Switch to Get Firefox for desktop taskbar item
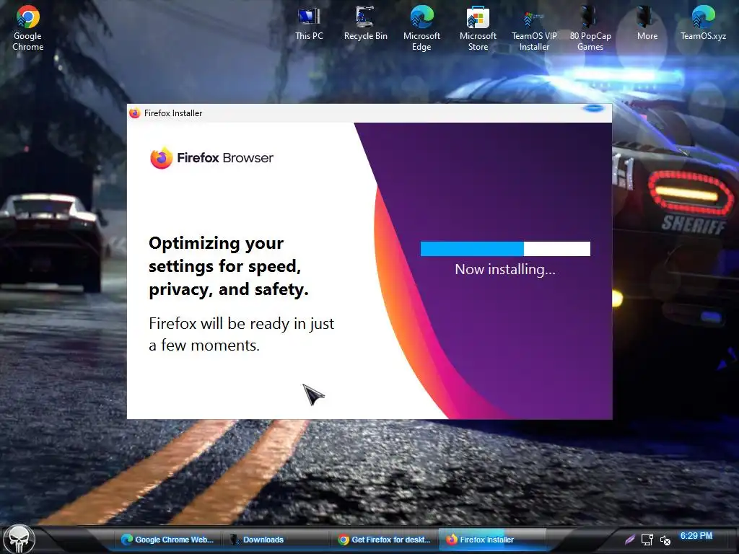The width and height of the screenshot is (739, 554). pyautogui.click(x=385, y=540)
